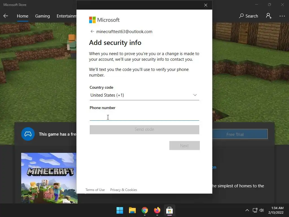The height and width of the screenshot is (217, 289).
Task: Open Firefox from the taskbar
Action: point(157,210)
